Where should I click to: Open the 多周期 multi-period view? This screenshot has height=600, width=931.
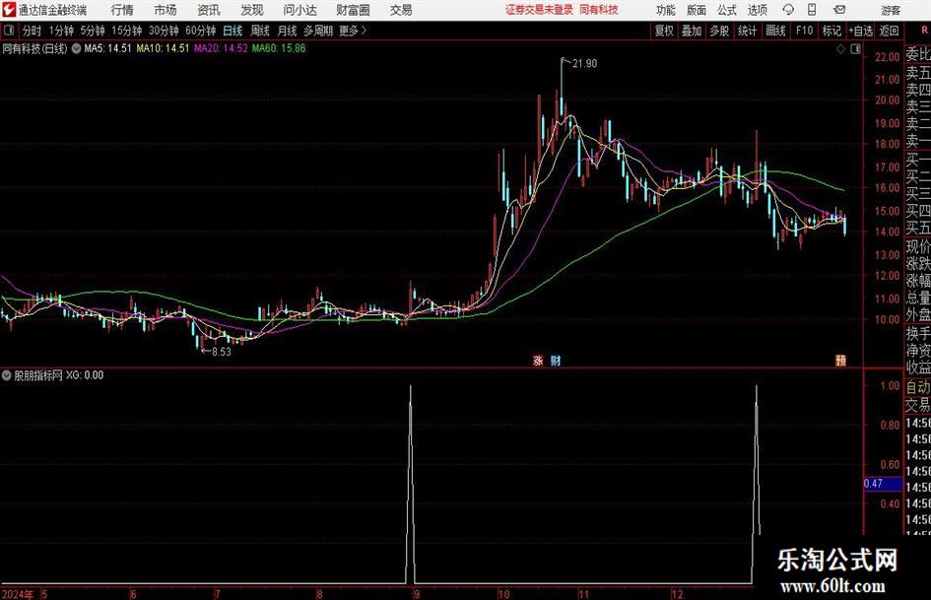pyautogui.click(x=318, y=31)
